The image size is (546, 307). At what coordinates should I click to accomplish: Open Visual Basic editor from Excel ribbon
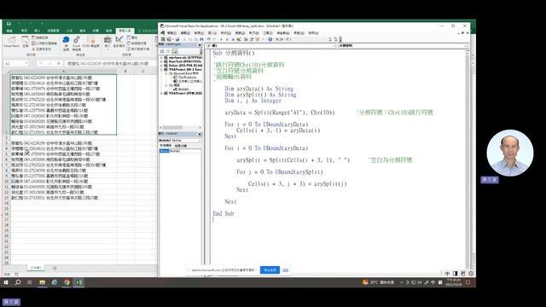point(11,42)
